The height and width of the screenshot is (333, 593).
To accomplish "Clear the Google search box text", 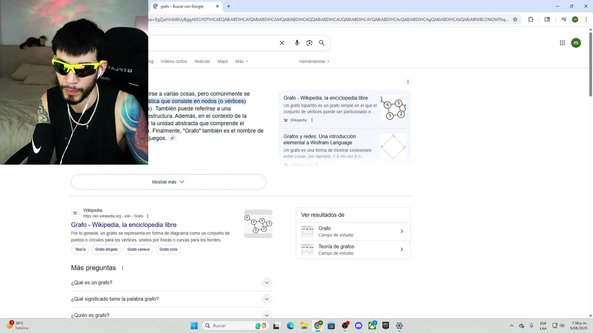I will coord(282,43).
